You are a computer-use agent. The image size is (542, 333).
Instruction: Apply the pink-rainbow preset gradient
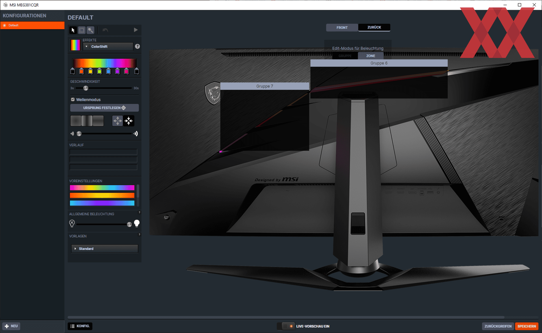[102, 188]
